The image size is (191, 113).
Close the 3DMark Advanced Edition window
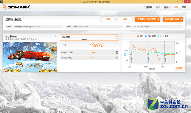[187, 1]
